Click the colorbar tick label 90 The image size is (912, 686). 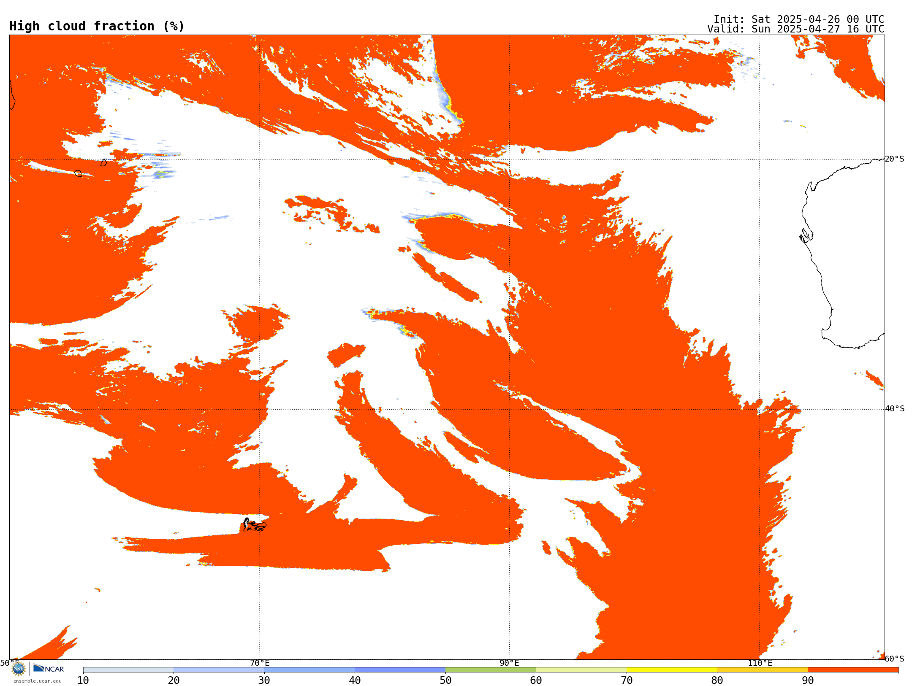[x=808, y=681]
